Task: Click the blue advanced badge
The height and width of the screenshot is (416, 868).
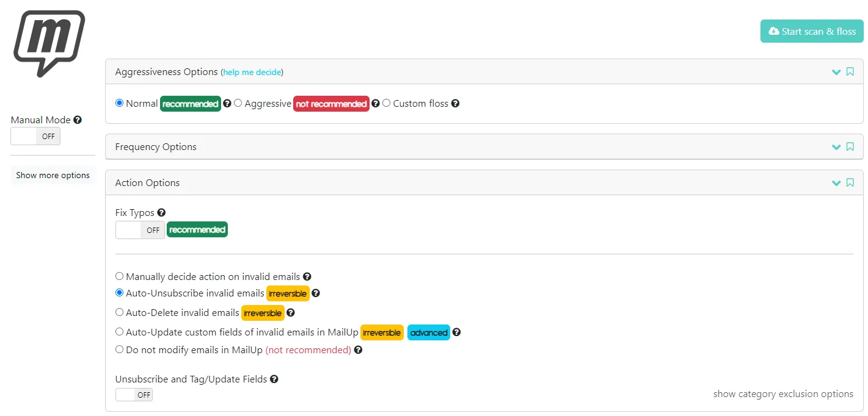Action: coord(429,332)
